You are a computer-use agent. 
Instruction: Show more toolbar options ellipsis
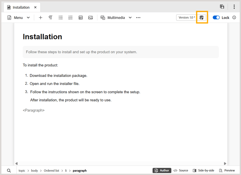click(x=138, y=18)
